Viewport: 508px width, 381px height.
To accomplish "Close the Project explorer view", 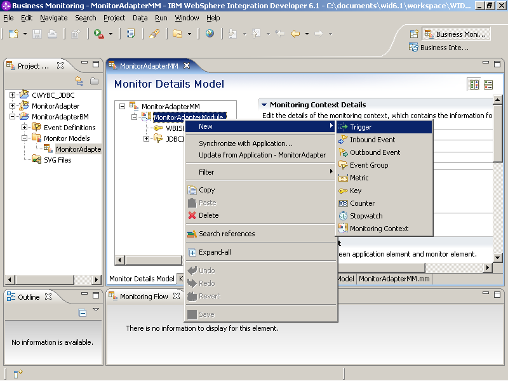I will tap(60, 65).
